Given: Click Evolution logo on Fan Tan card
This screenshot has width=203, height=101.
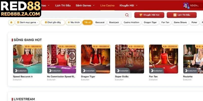Looking at the screenshot, I should tap(157, 71).
